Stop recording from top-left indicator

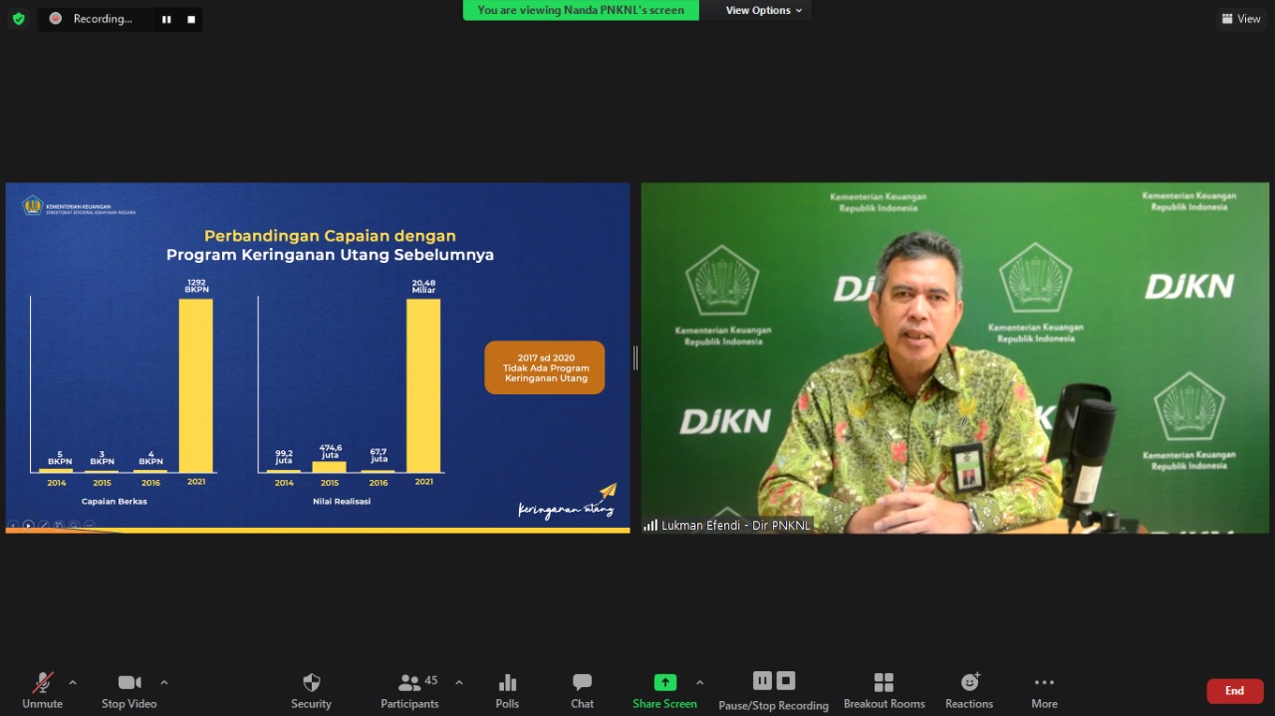pyautogui.click(x=191, y=19)
